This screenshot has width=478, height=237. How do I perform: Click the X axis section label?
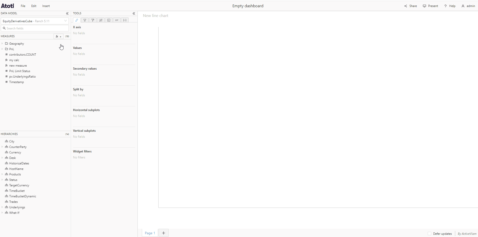(x=77, y=27)
